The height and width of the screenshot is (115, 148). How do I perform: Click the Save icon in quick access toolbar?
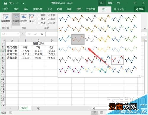[5, 3]
